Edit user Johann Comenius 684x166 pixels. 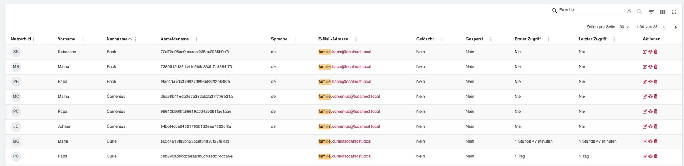(x=645, y=126)
